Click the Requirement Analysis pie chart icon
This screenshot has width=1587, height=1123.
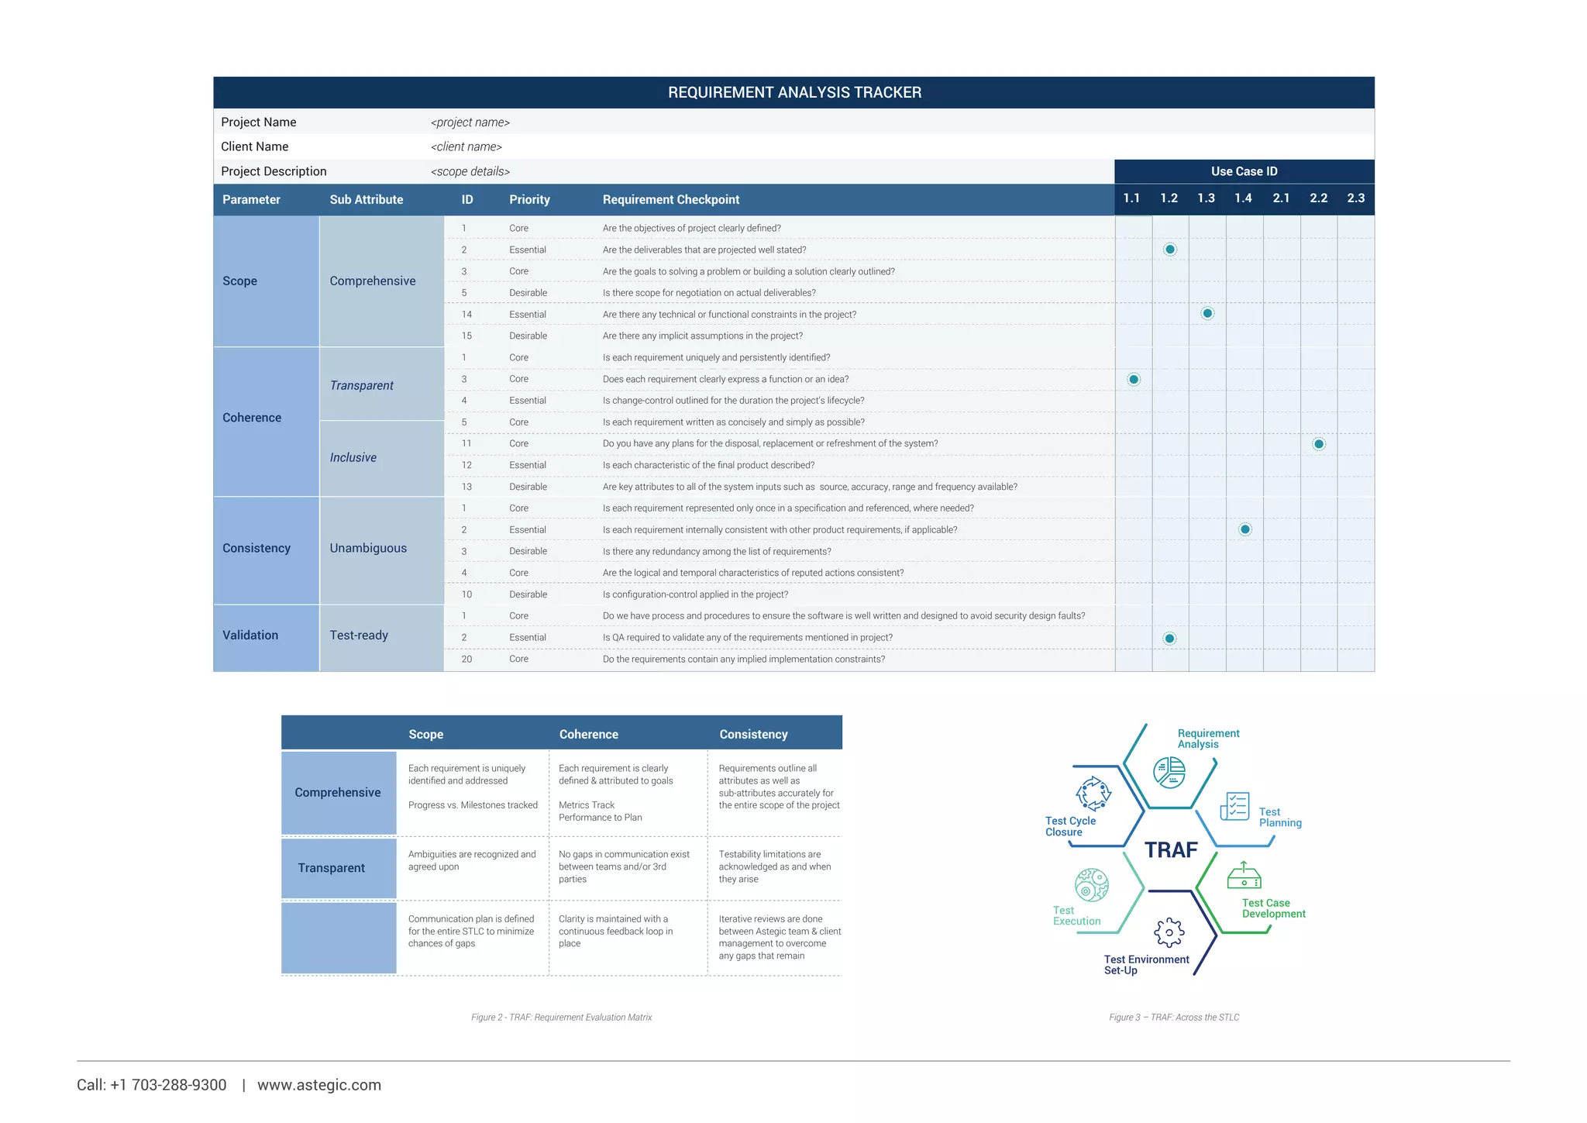click(1169, 773)
